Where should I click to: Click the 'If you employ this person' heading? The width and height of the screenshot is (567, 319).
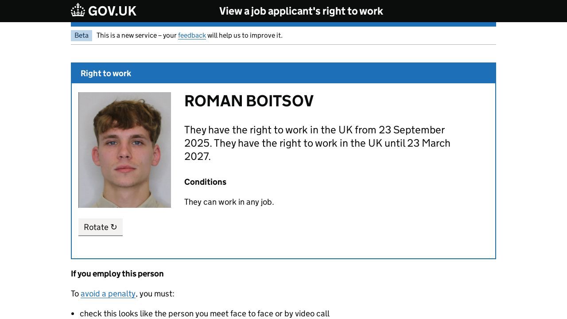[117, 274]
